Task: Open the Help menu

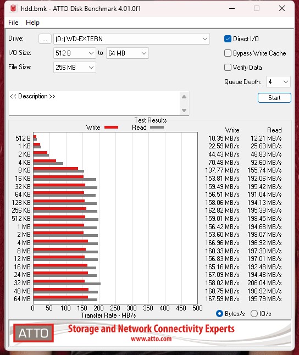Action: [x=32, y=23]
